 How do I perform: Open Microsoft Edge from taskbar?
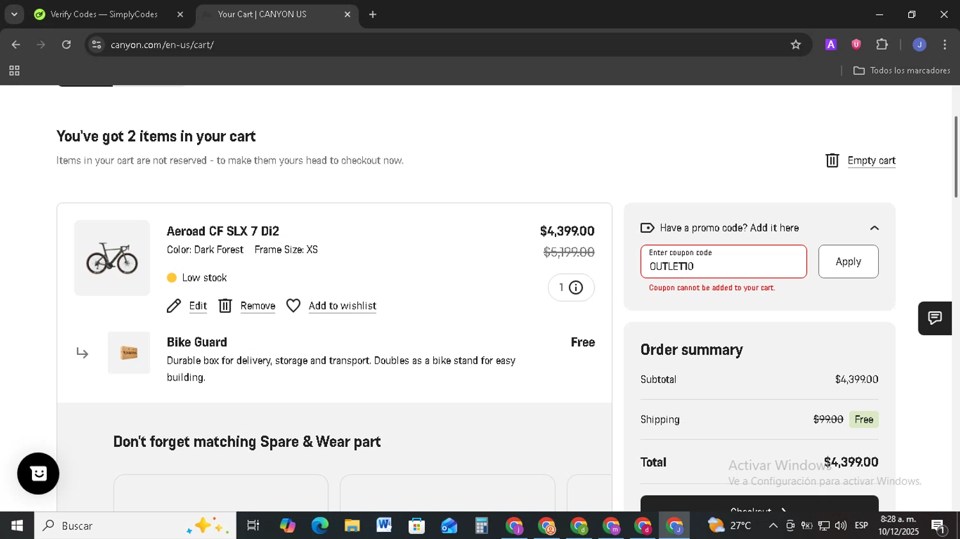pyautogui.click(x=319, y=526)
